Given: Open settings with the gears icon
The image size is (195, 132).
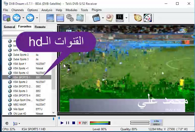Looking at the screenshot, I should (x=70, y=18).
